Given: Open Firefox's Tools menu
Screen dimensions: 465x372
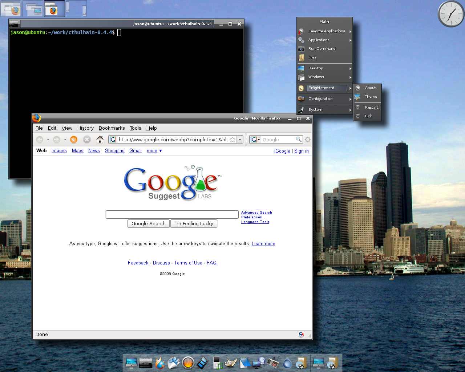Looking at the screenshot, I should coord(136,128).
